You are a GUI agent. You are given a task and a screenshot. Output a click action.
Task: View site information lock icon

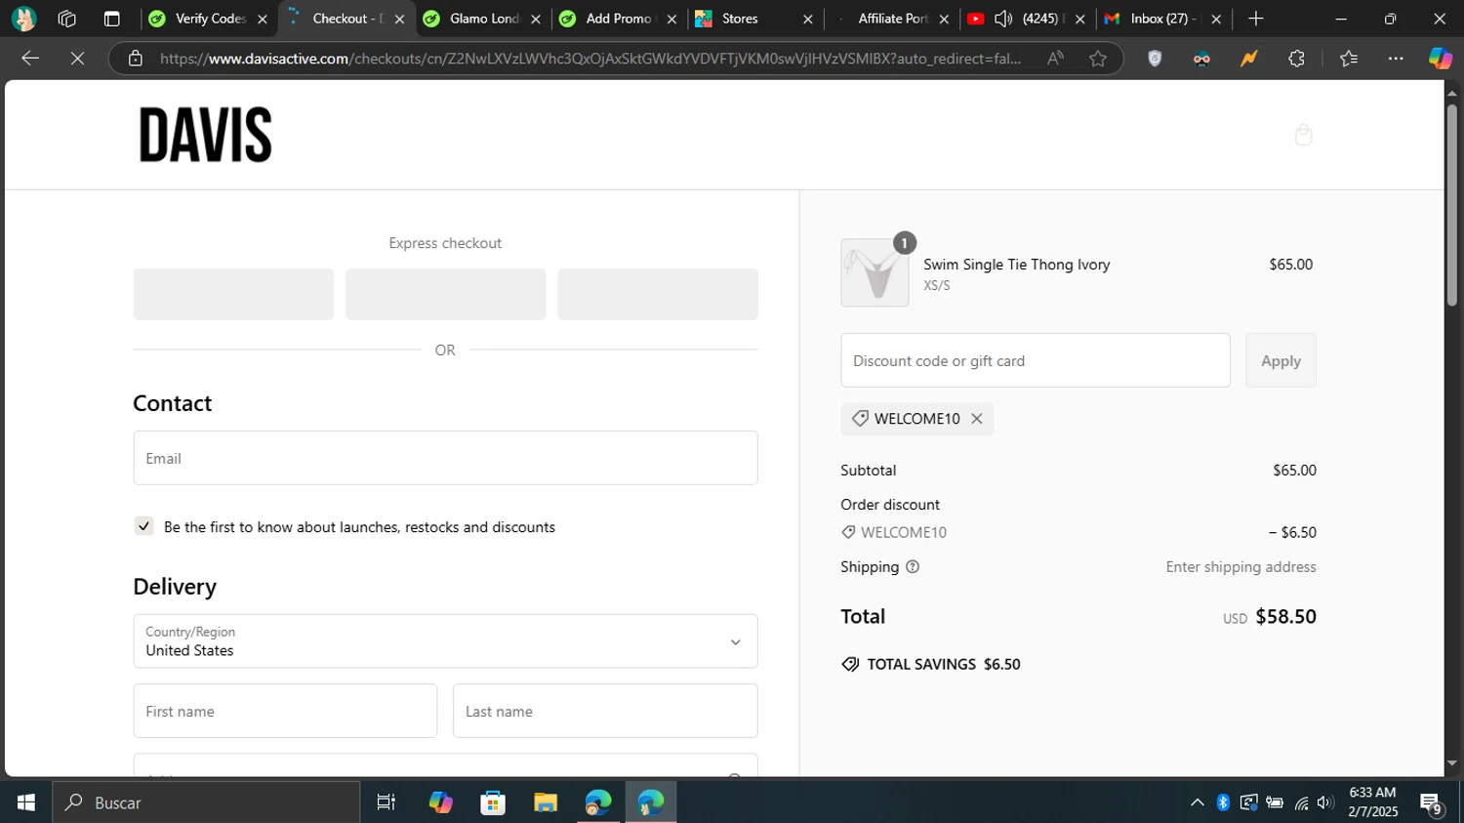coord(136,59)
